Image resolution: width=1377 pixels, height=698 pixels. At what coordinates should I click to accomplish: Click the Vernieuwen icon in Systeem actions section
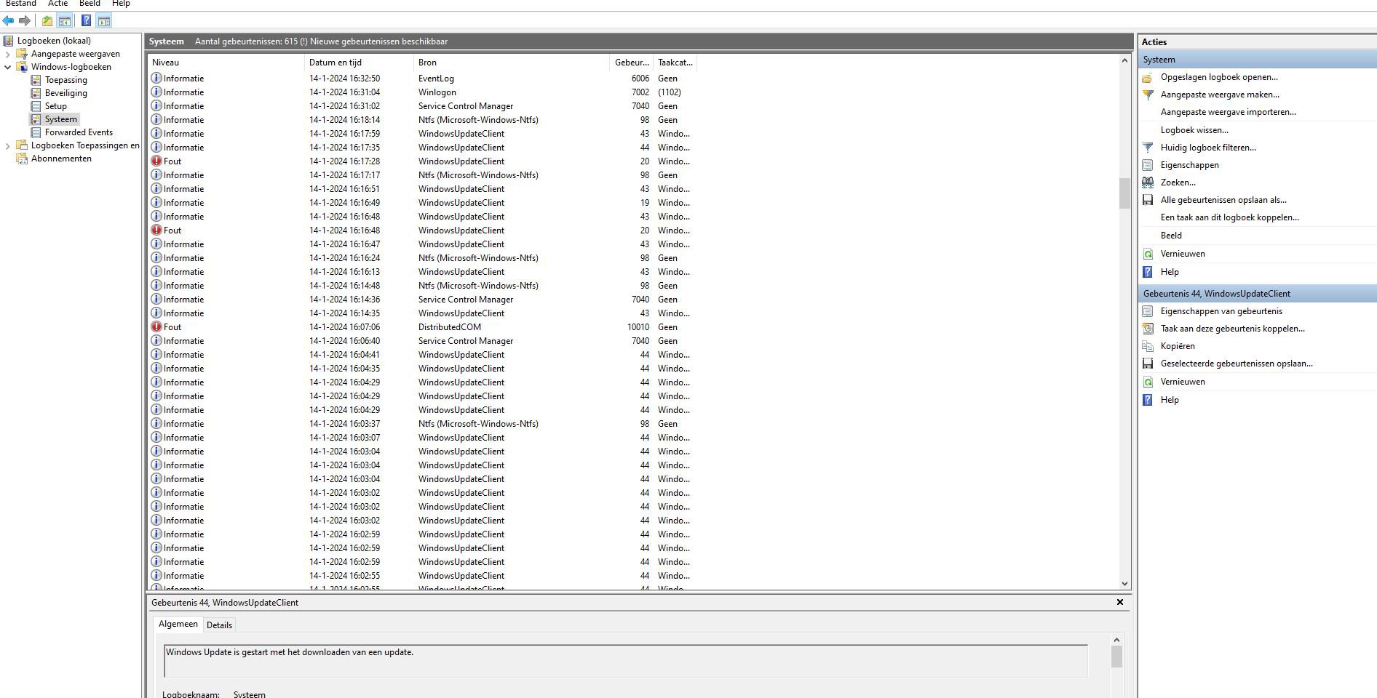click(1148, 254)
